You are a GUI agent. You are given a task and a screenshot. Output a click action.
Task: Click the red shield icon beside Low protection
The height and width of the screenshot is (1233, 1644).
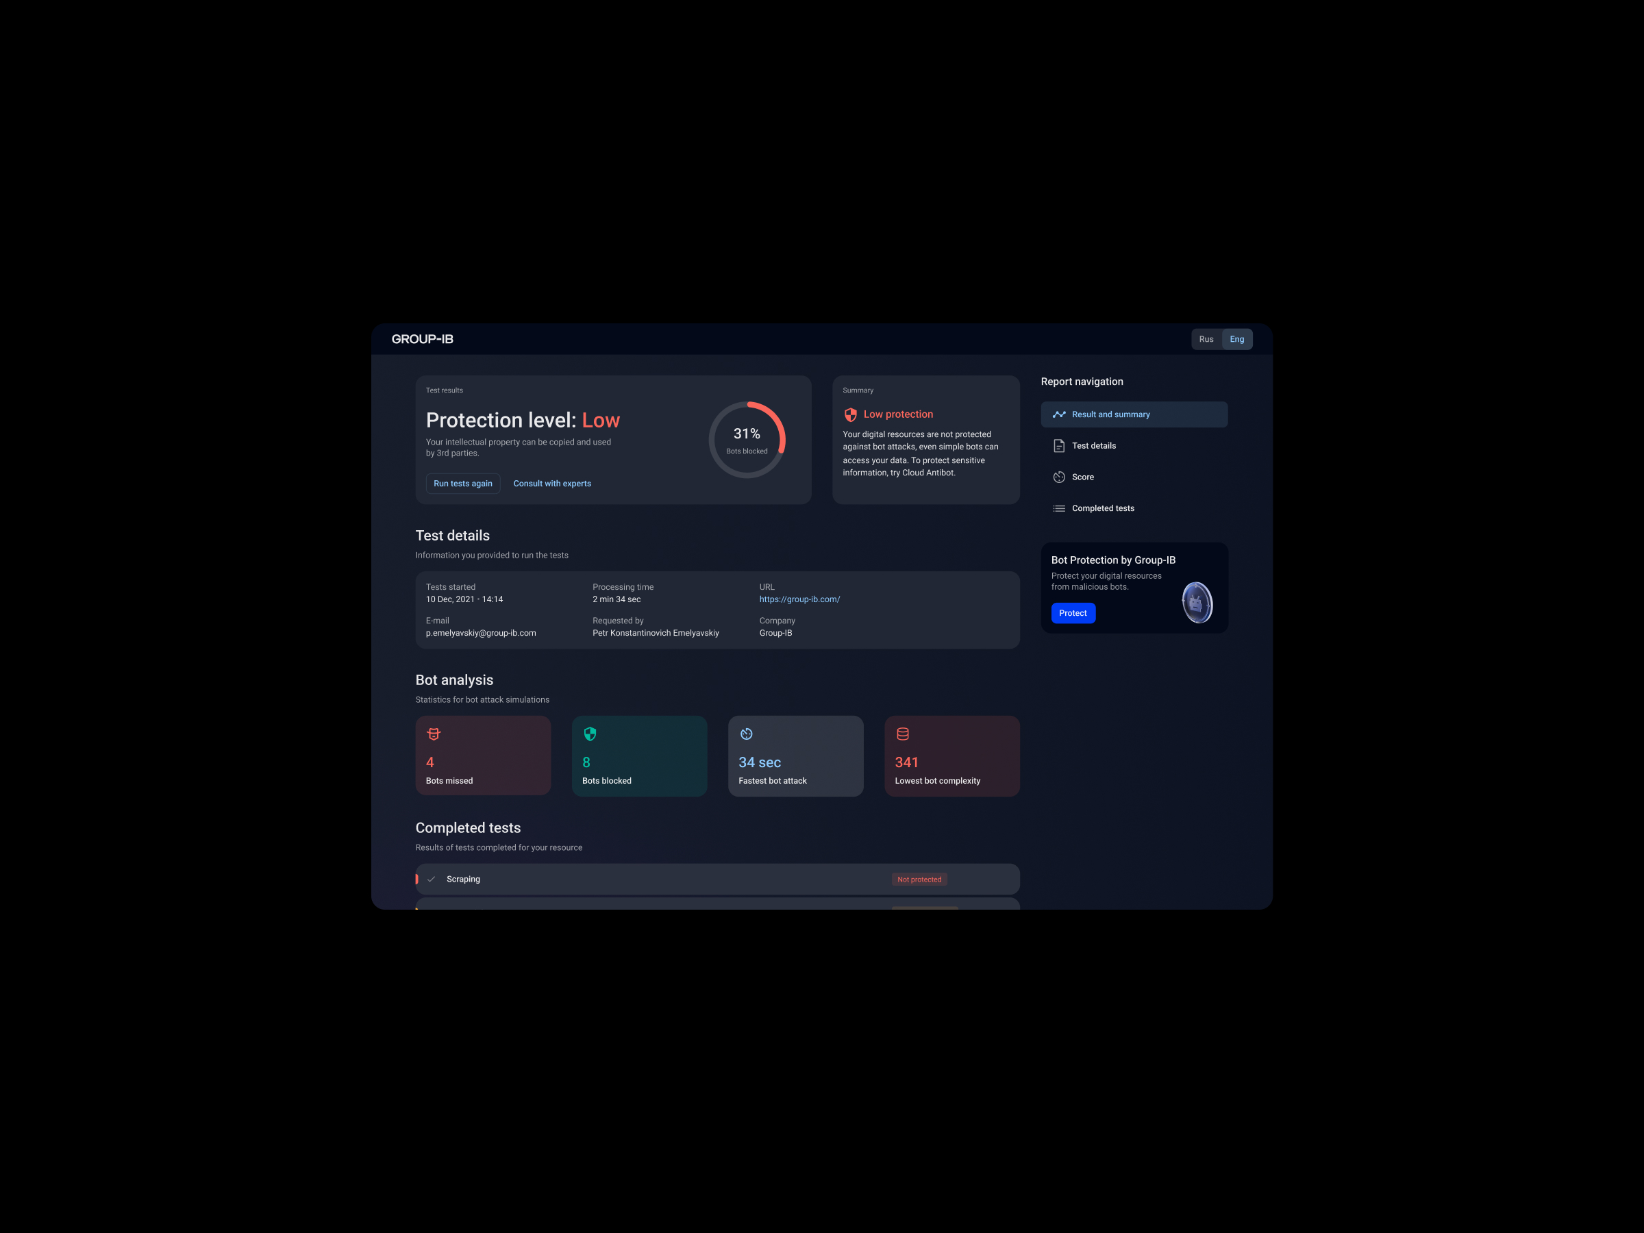(850, 414)
